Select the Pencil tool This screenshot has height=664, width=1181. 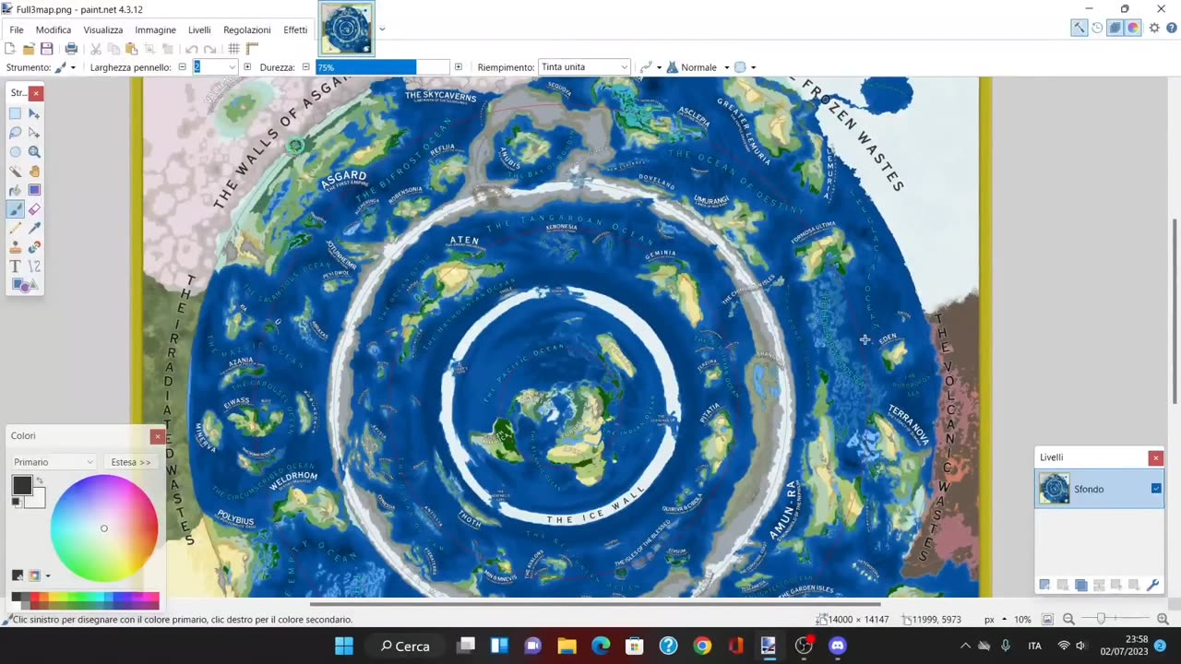click(16, 229)
